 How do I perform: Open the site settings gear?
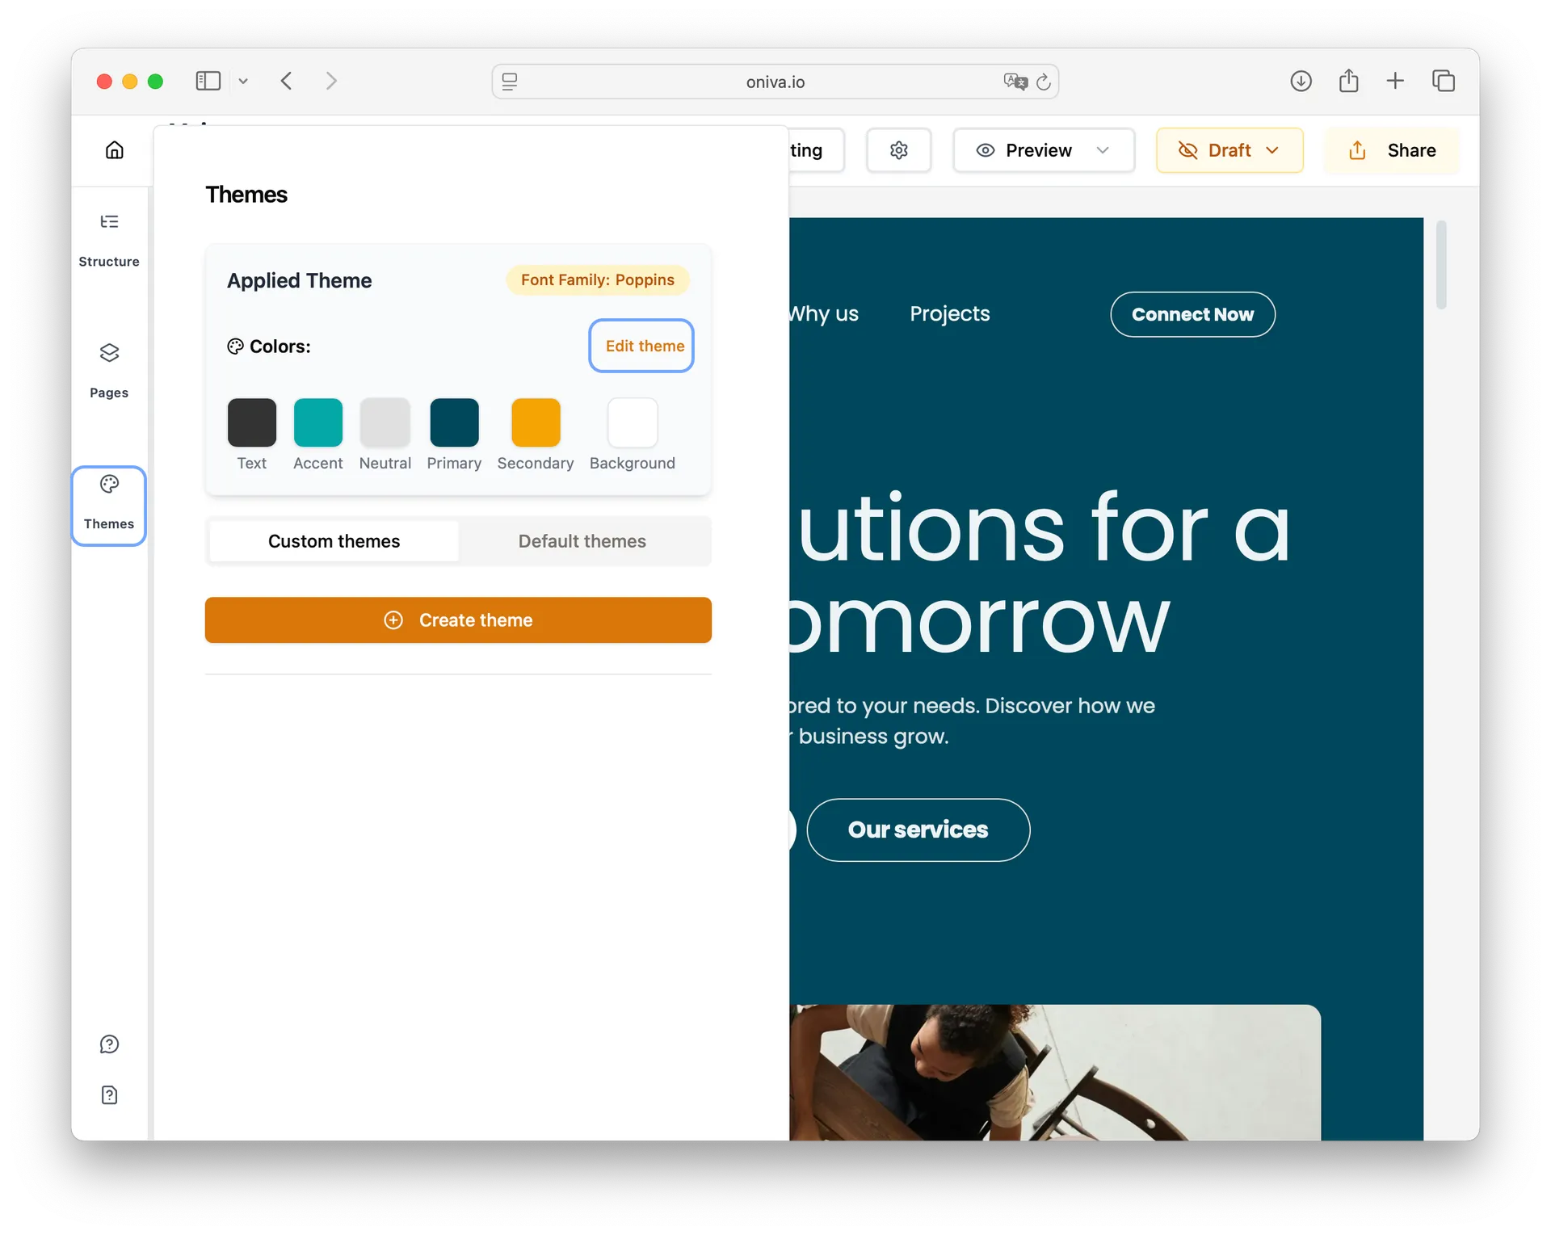pos(899,149)
